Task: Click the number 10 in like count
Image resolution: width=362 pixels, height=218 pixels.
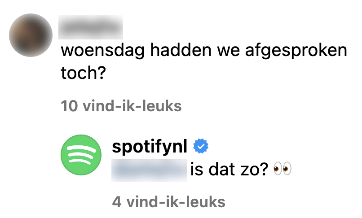Action: pos(69,106)
